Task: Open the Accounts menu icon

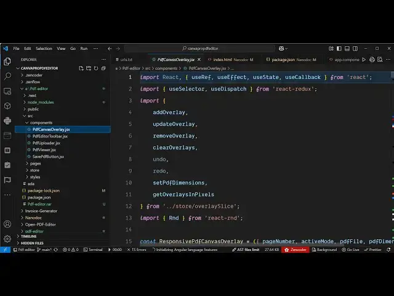Action: pos(7,224)
